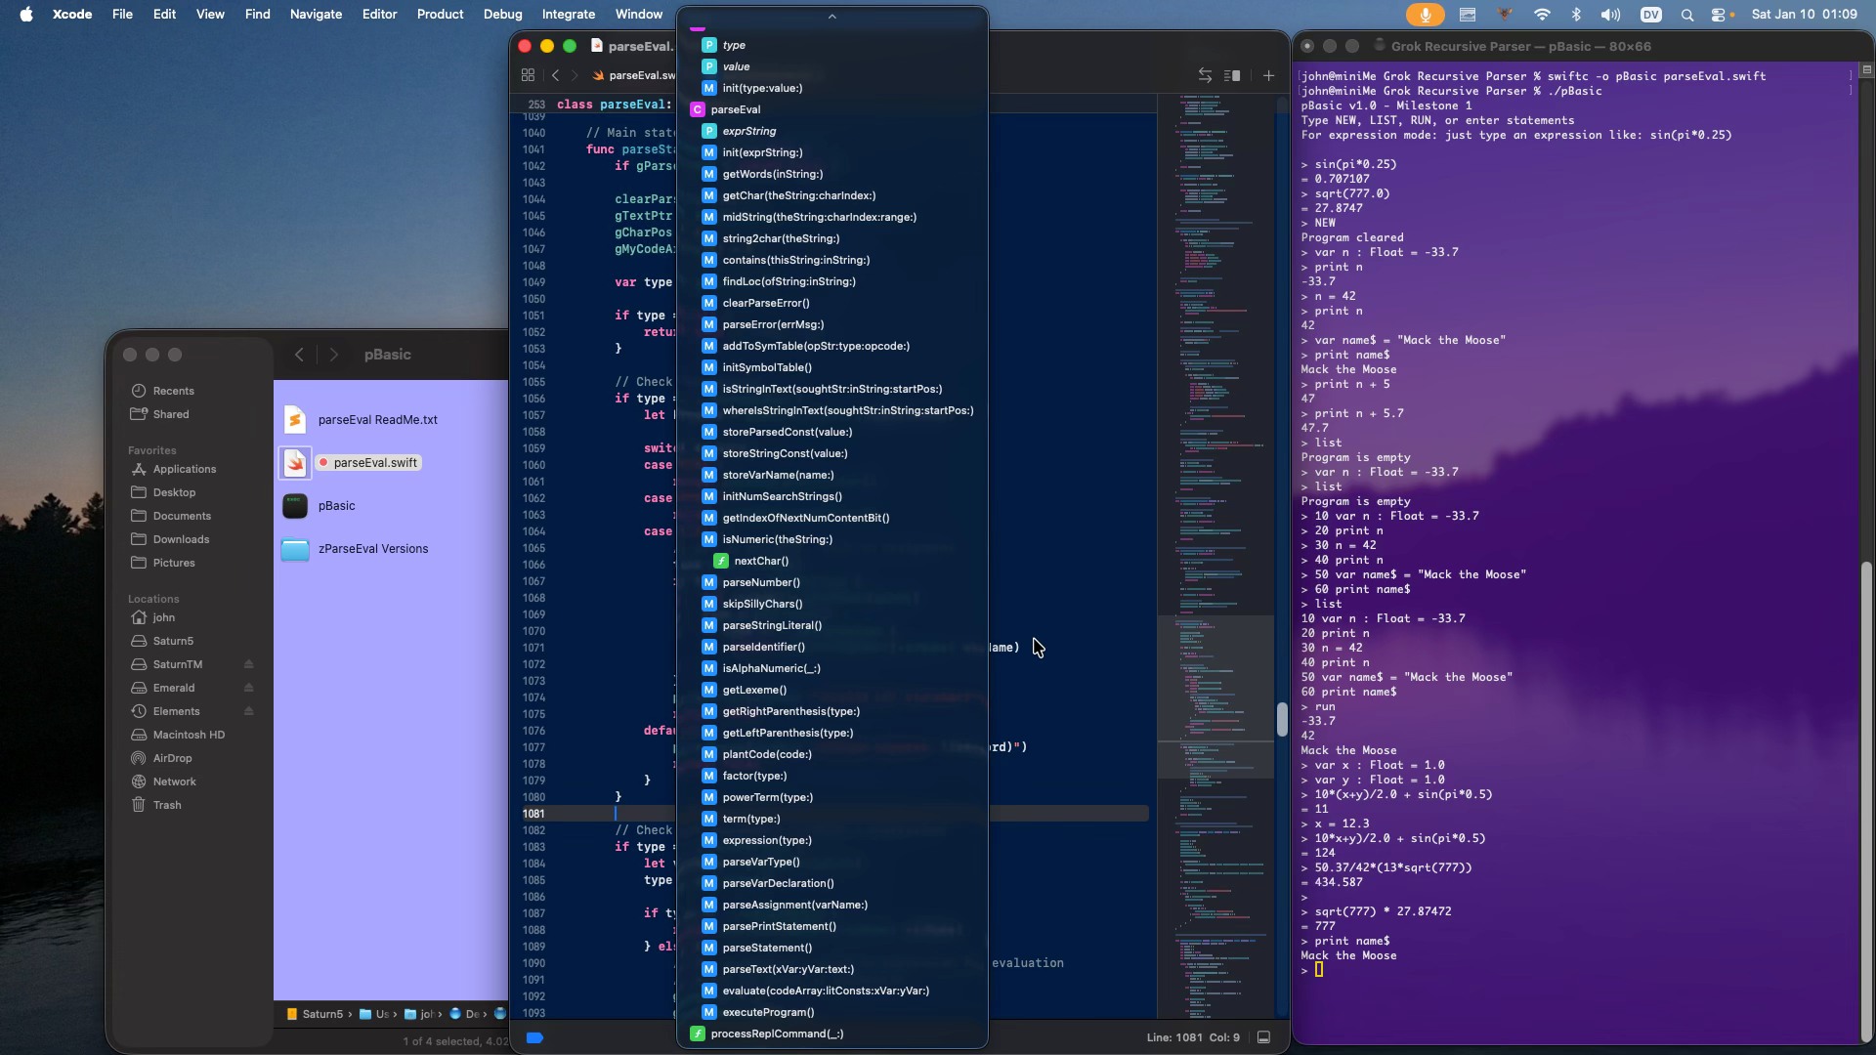This screenshot has height=1055, width=1876.
Task: Click the Xcode editor vertical scrollbar thumb
Action: point(1281,719)
